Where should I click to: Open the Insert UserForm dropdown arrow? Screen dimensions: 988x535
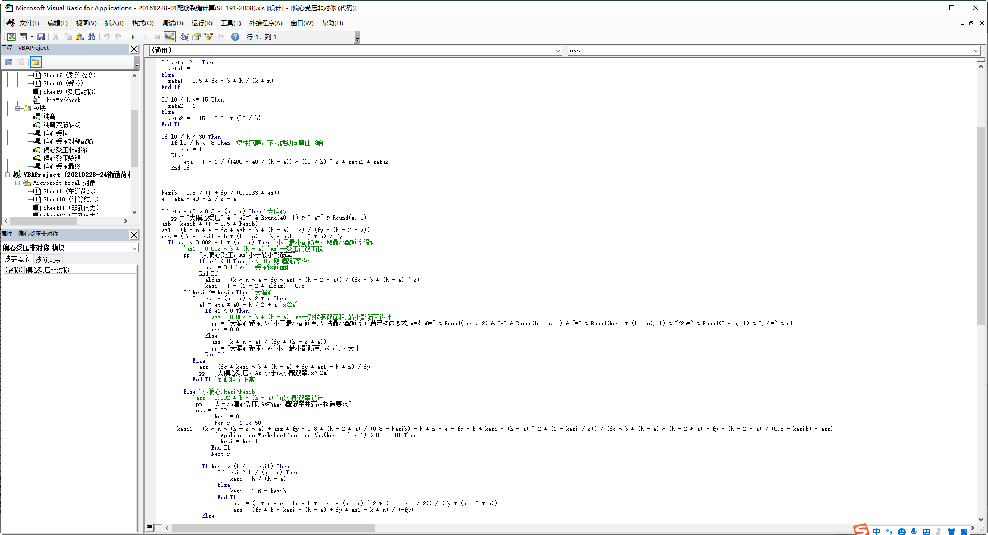(x=32, y=37)
